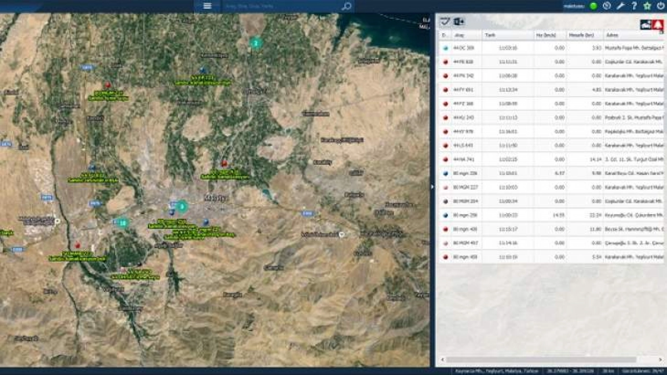This screenshot has width=667, height=375.
Task: Open help via the question mark icon
Action: tap(634, 6)
